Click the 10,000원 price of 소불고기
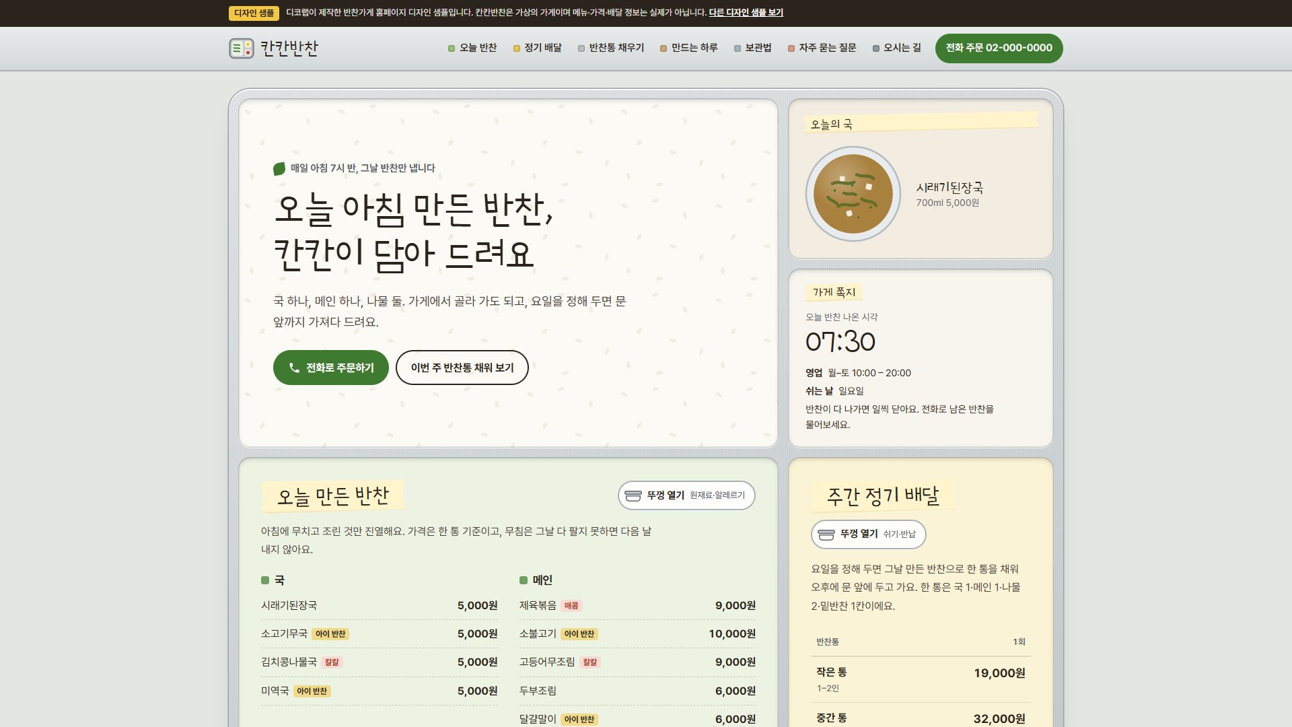This screenshot has height=727, width=1292. (732, 634)
